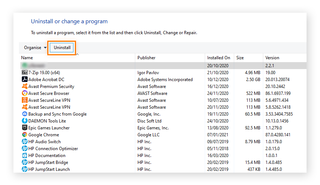
Task: Click publisher Igor Pavlov
Action: (x=148, y=73)
